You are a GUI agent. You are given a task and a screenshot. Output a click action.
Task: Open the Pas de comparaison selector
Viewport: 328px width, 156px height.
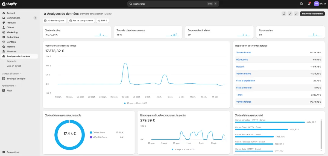81,20
